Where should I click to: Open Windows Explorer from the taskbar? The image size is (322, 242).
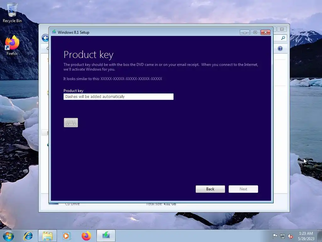pyautogui.click(x=47, y=236)
